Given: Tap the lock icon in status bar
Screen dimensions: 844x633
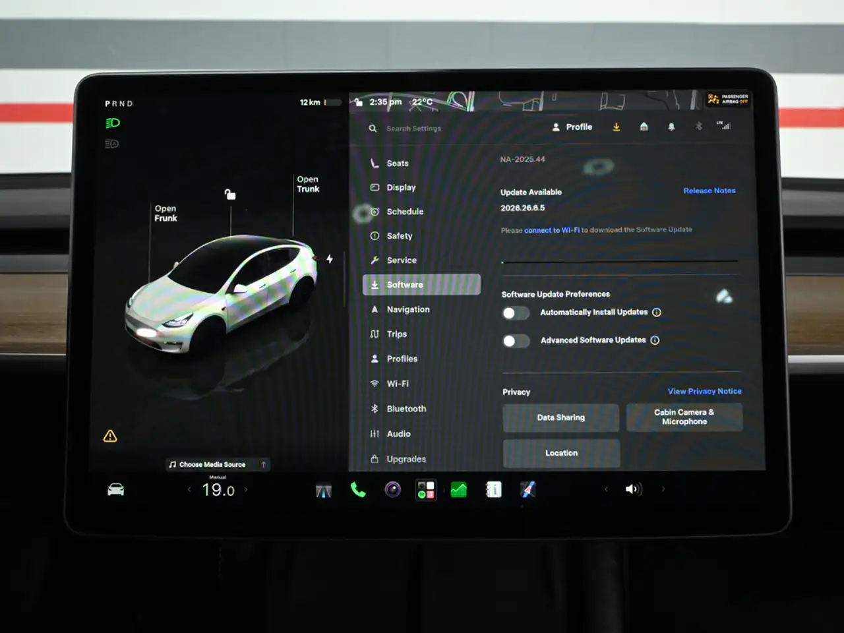Looking at the screenshot, I should pos(358,102).
